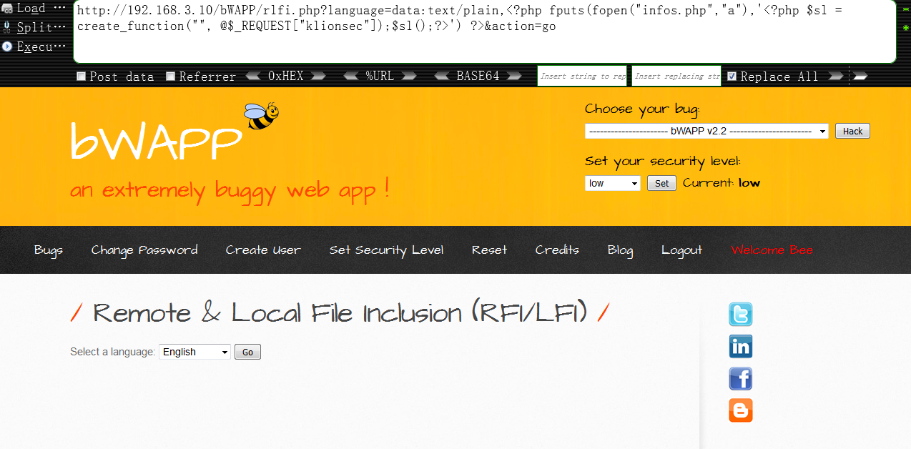Click the Split URL icon in HackBar

tap(7, 27)
